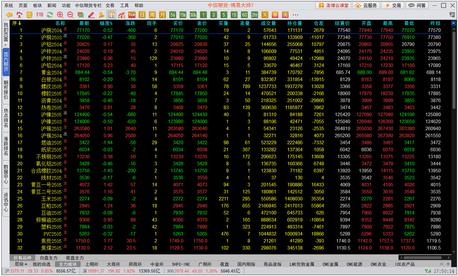Open the F10 info toolbar button
This screenshot has width=458, height=276.
[x=40, y=15]
